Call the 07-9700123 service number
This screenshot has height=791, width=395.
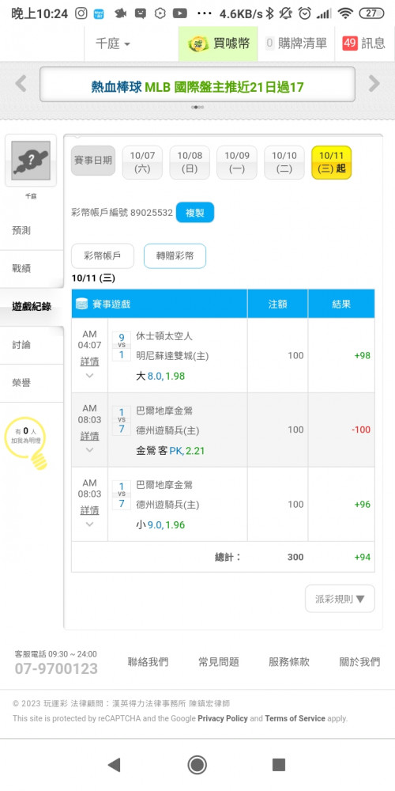(x=56, y=669)
